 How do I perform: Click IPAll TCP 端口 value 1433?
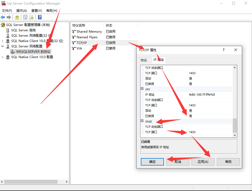[x=210, y=132]
